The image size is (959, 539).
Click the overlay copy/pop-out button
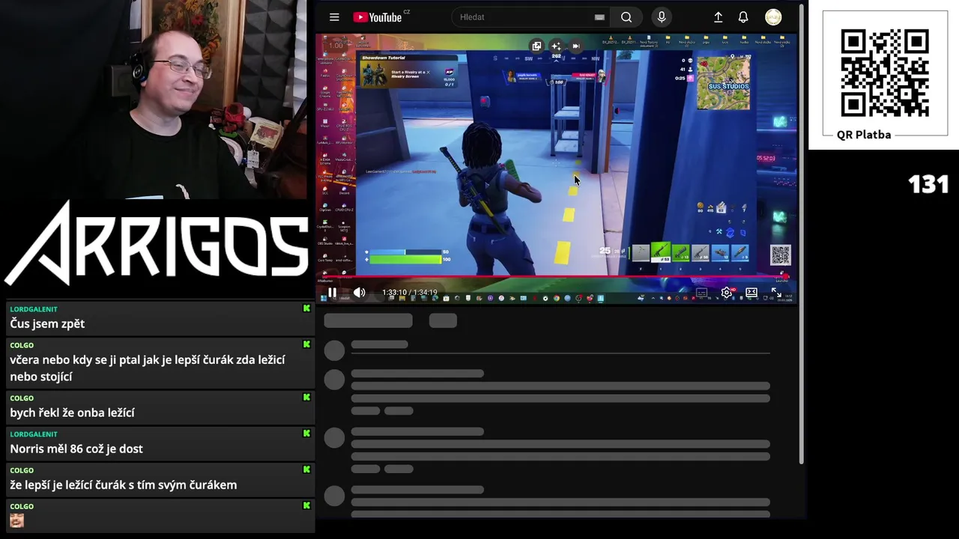(x=536, y=46)
